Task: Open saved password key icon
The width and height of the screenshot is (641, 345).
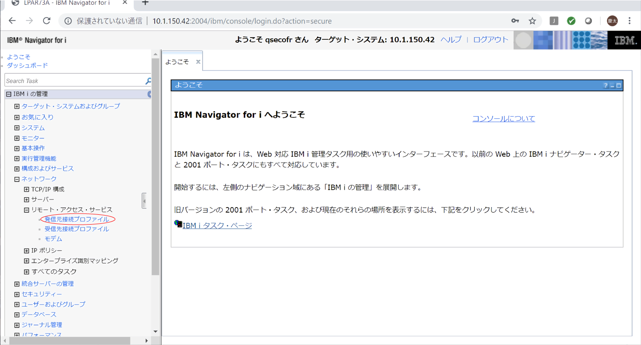Action: tap(515, 21)
